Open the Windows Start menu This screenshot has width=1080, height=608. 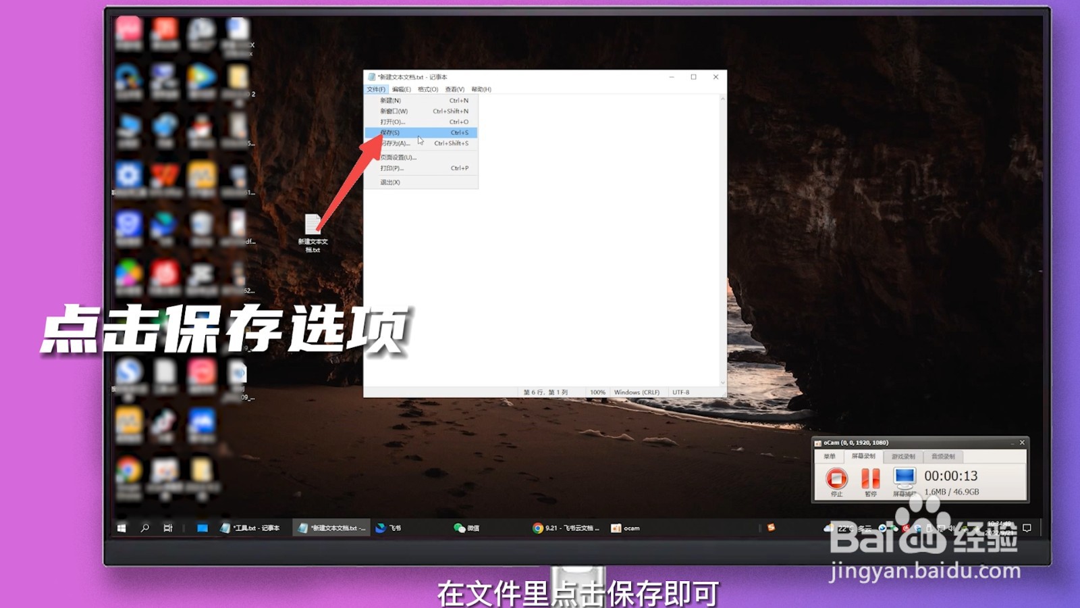122,528
